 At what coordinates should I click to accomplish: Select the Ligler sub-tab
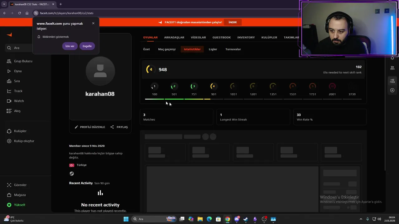tap(213, 49)
